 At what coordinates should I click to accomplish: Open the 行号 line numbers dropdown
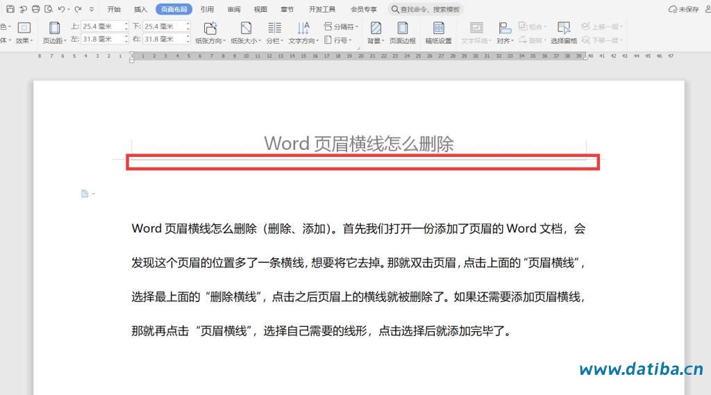coord(338,40)
